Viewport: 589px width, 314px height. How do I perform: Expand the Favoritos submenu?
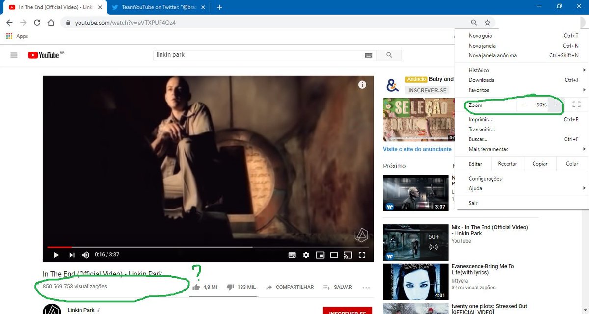pos(522,90)
